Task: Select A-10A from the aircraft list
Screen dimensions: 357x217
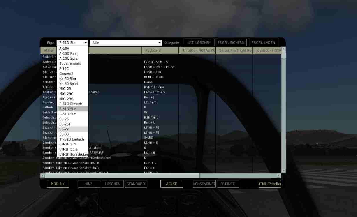Action: point(72,48)
